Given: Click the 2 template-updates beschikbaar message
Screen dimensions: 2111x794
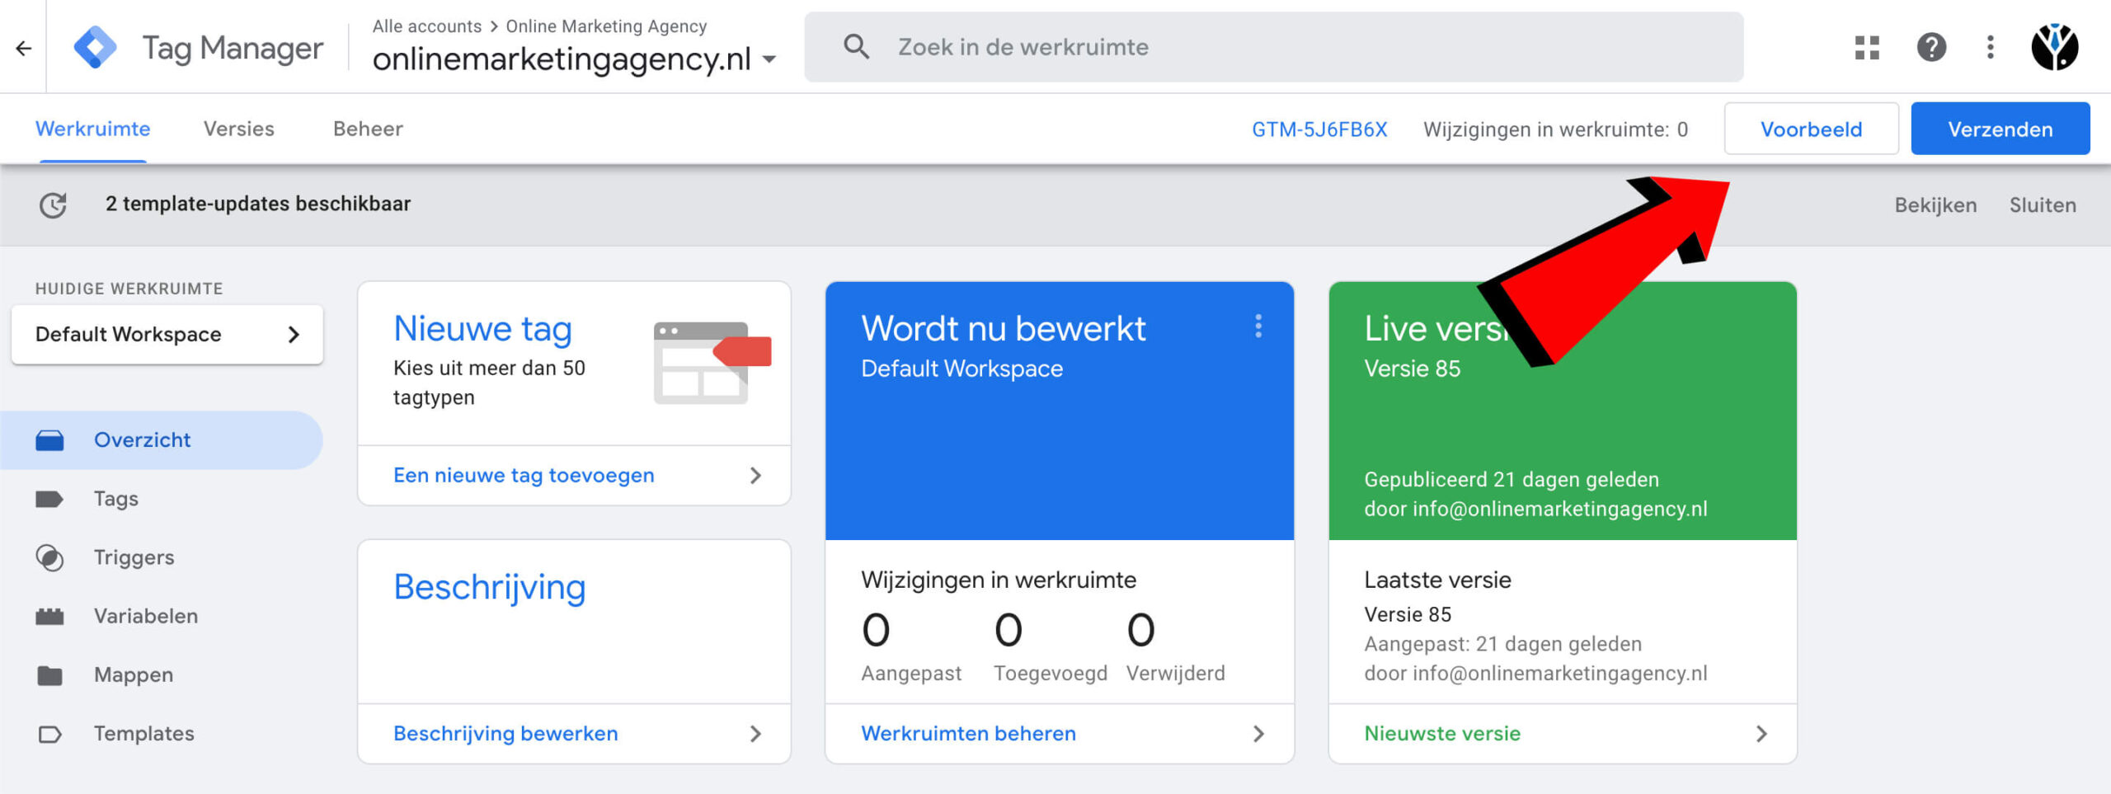Looking at the screenshot, I should (x=258, y=204).
